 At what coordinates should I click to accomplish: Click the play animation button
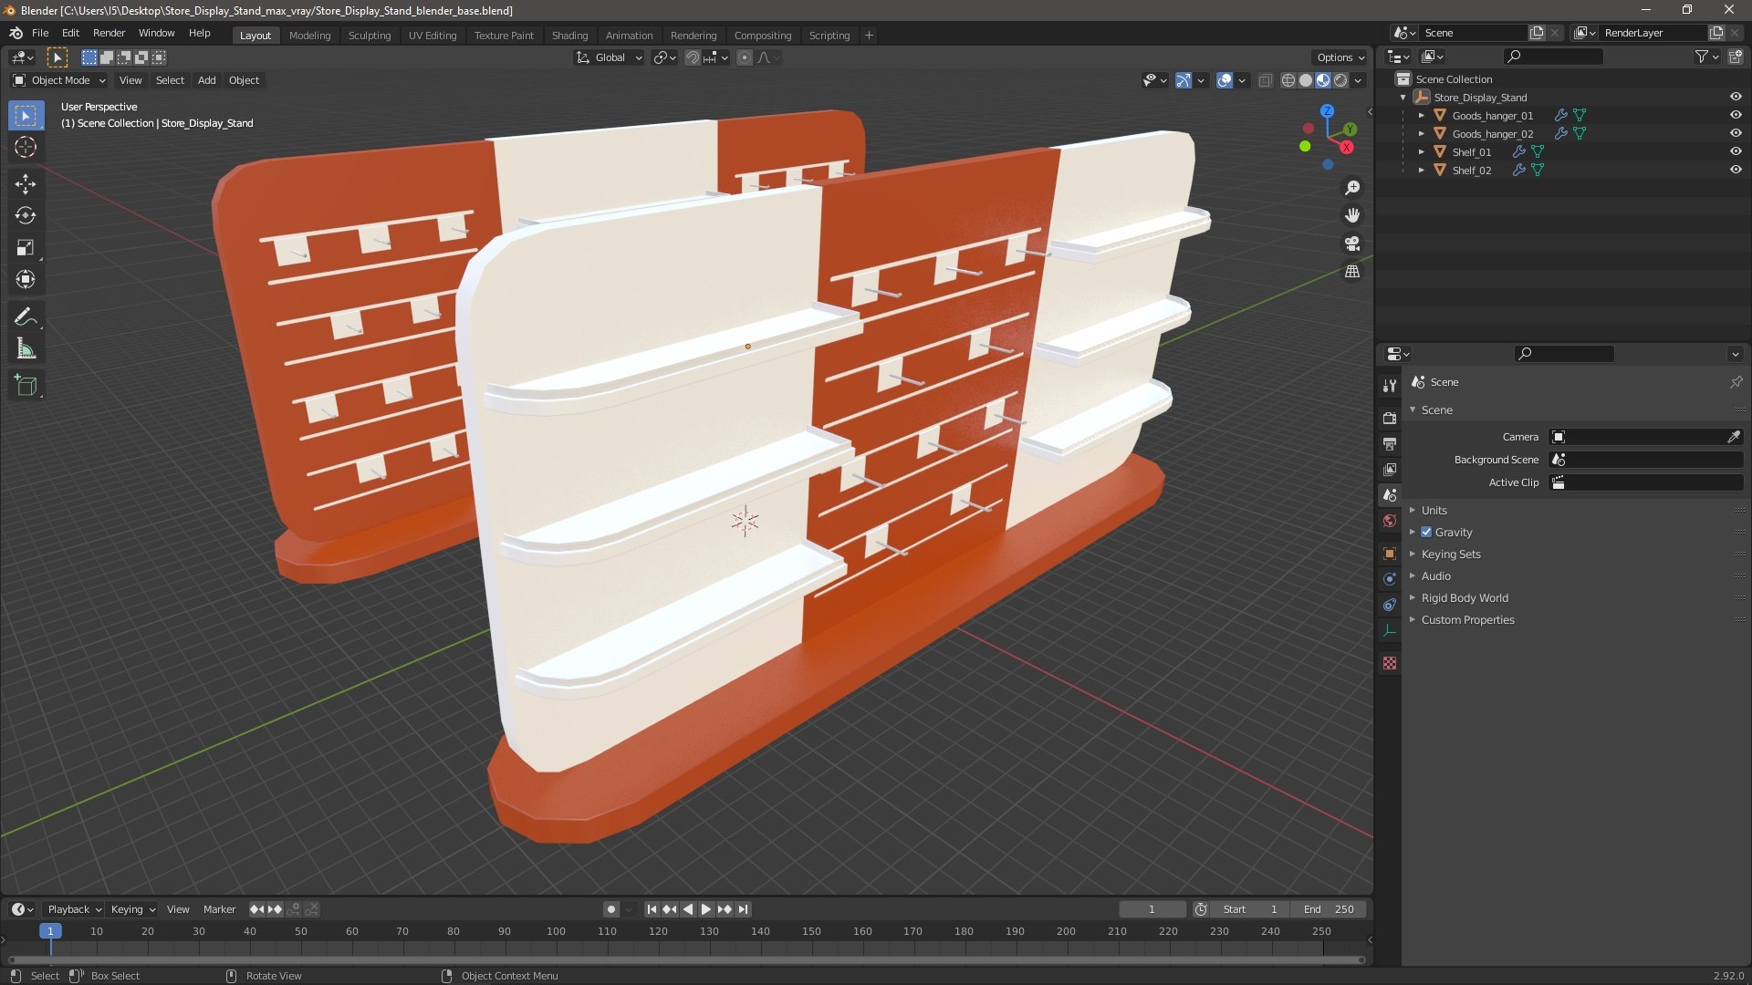pos(705,909)
